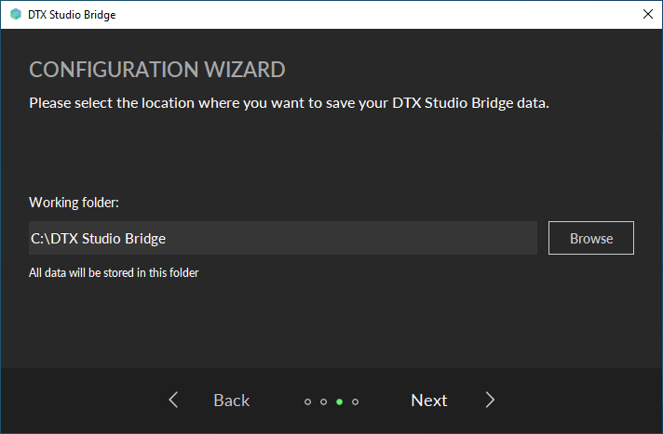Click the DTX Studio Bridge title text

click(73, 15)
